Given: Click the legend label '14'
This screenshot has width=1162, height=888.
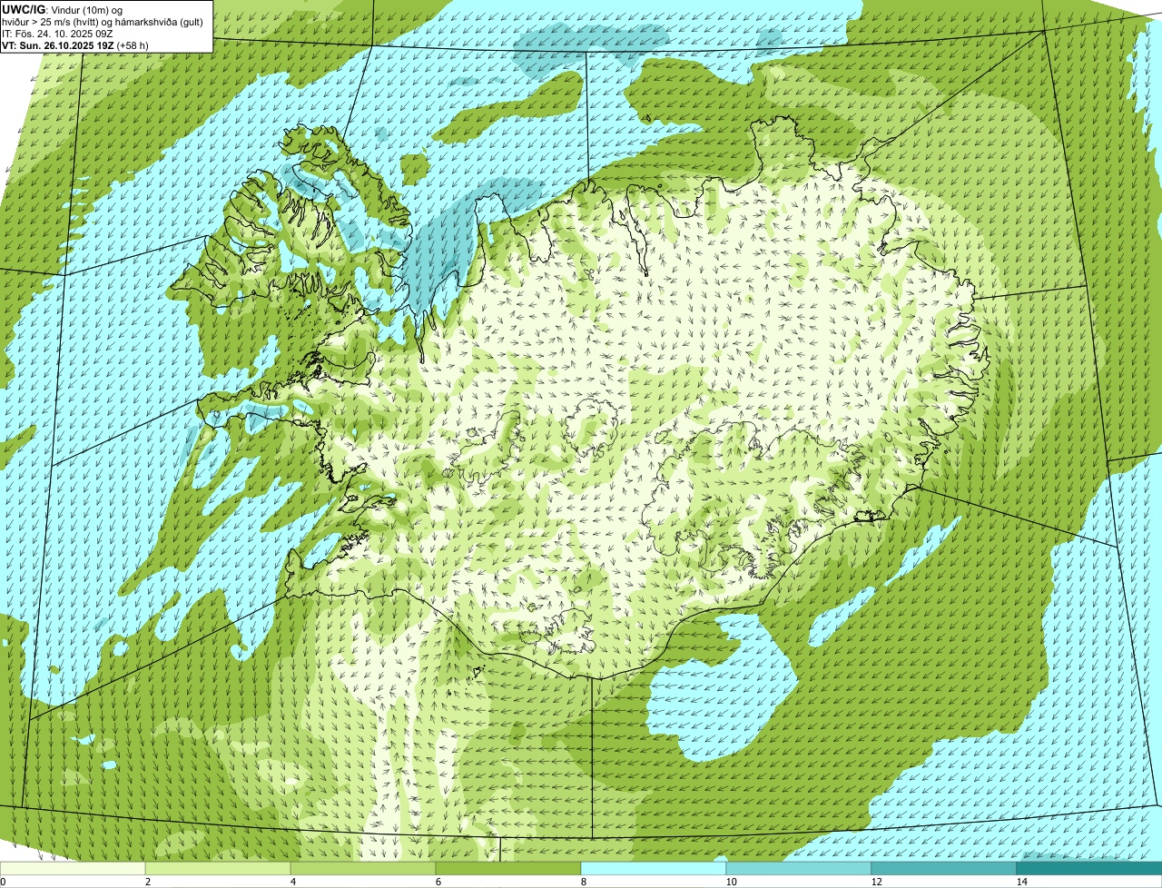Looking at the screenshot, I should click(1021, 882).
